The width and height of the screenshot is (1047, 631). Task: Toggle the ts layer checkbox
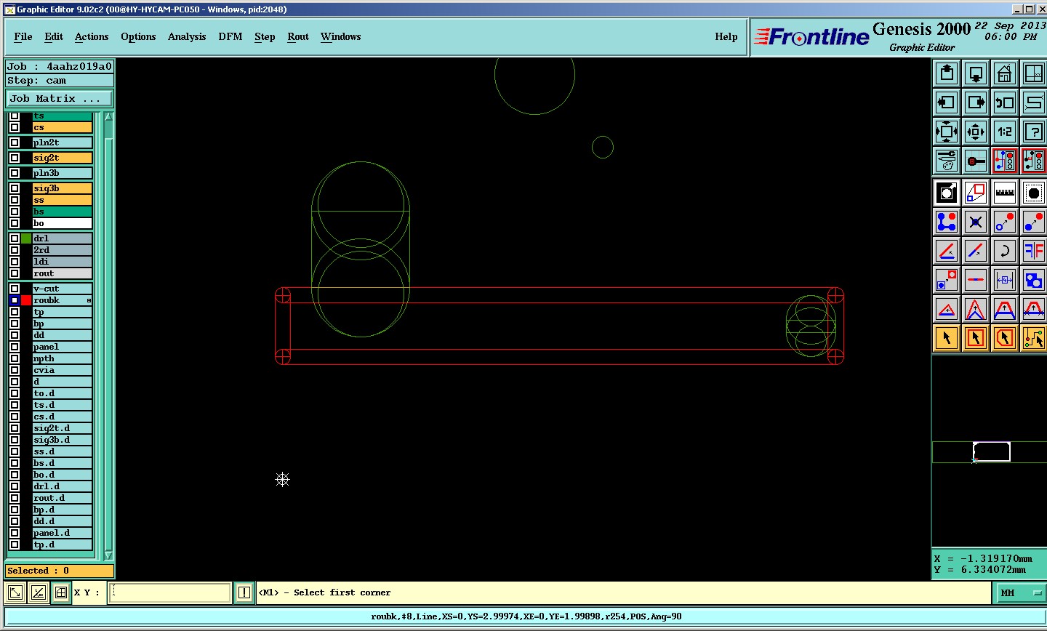[x=15, y=116]
